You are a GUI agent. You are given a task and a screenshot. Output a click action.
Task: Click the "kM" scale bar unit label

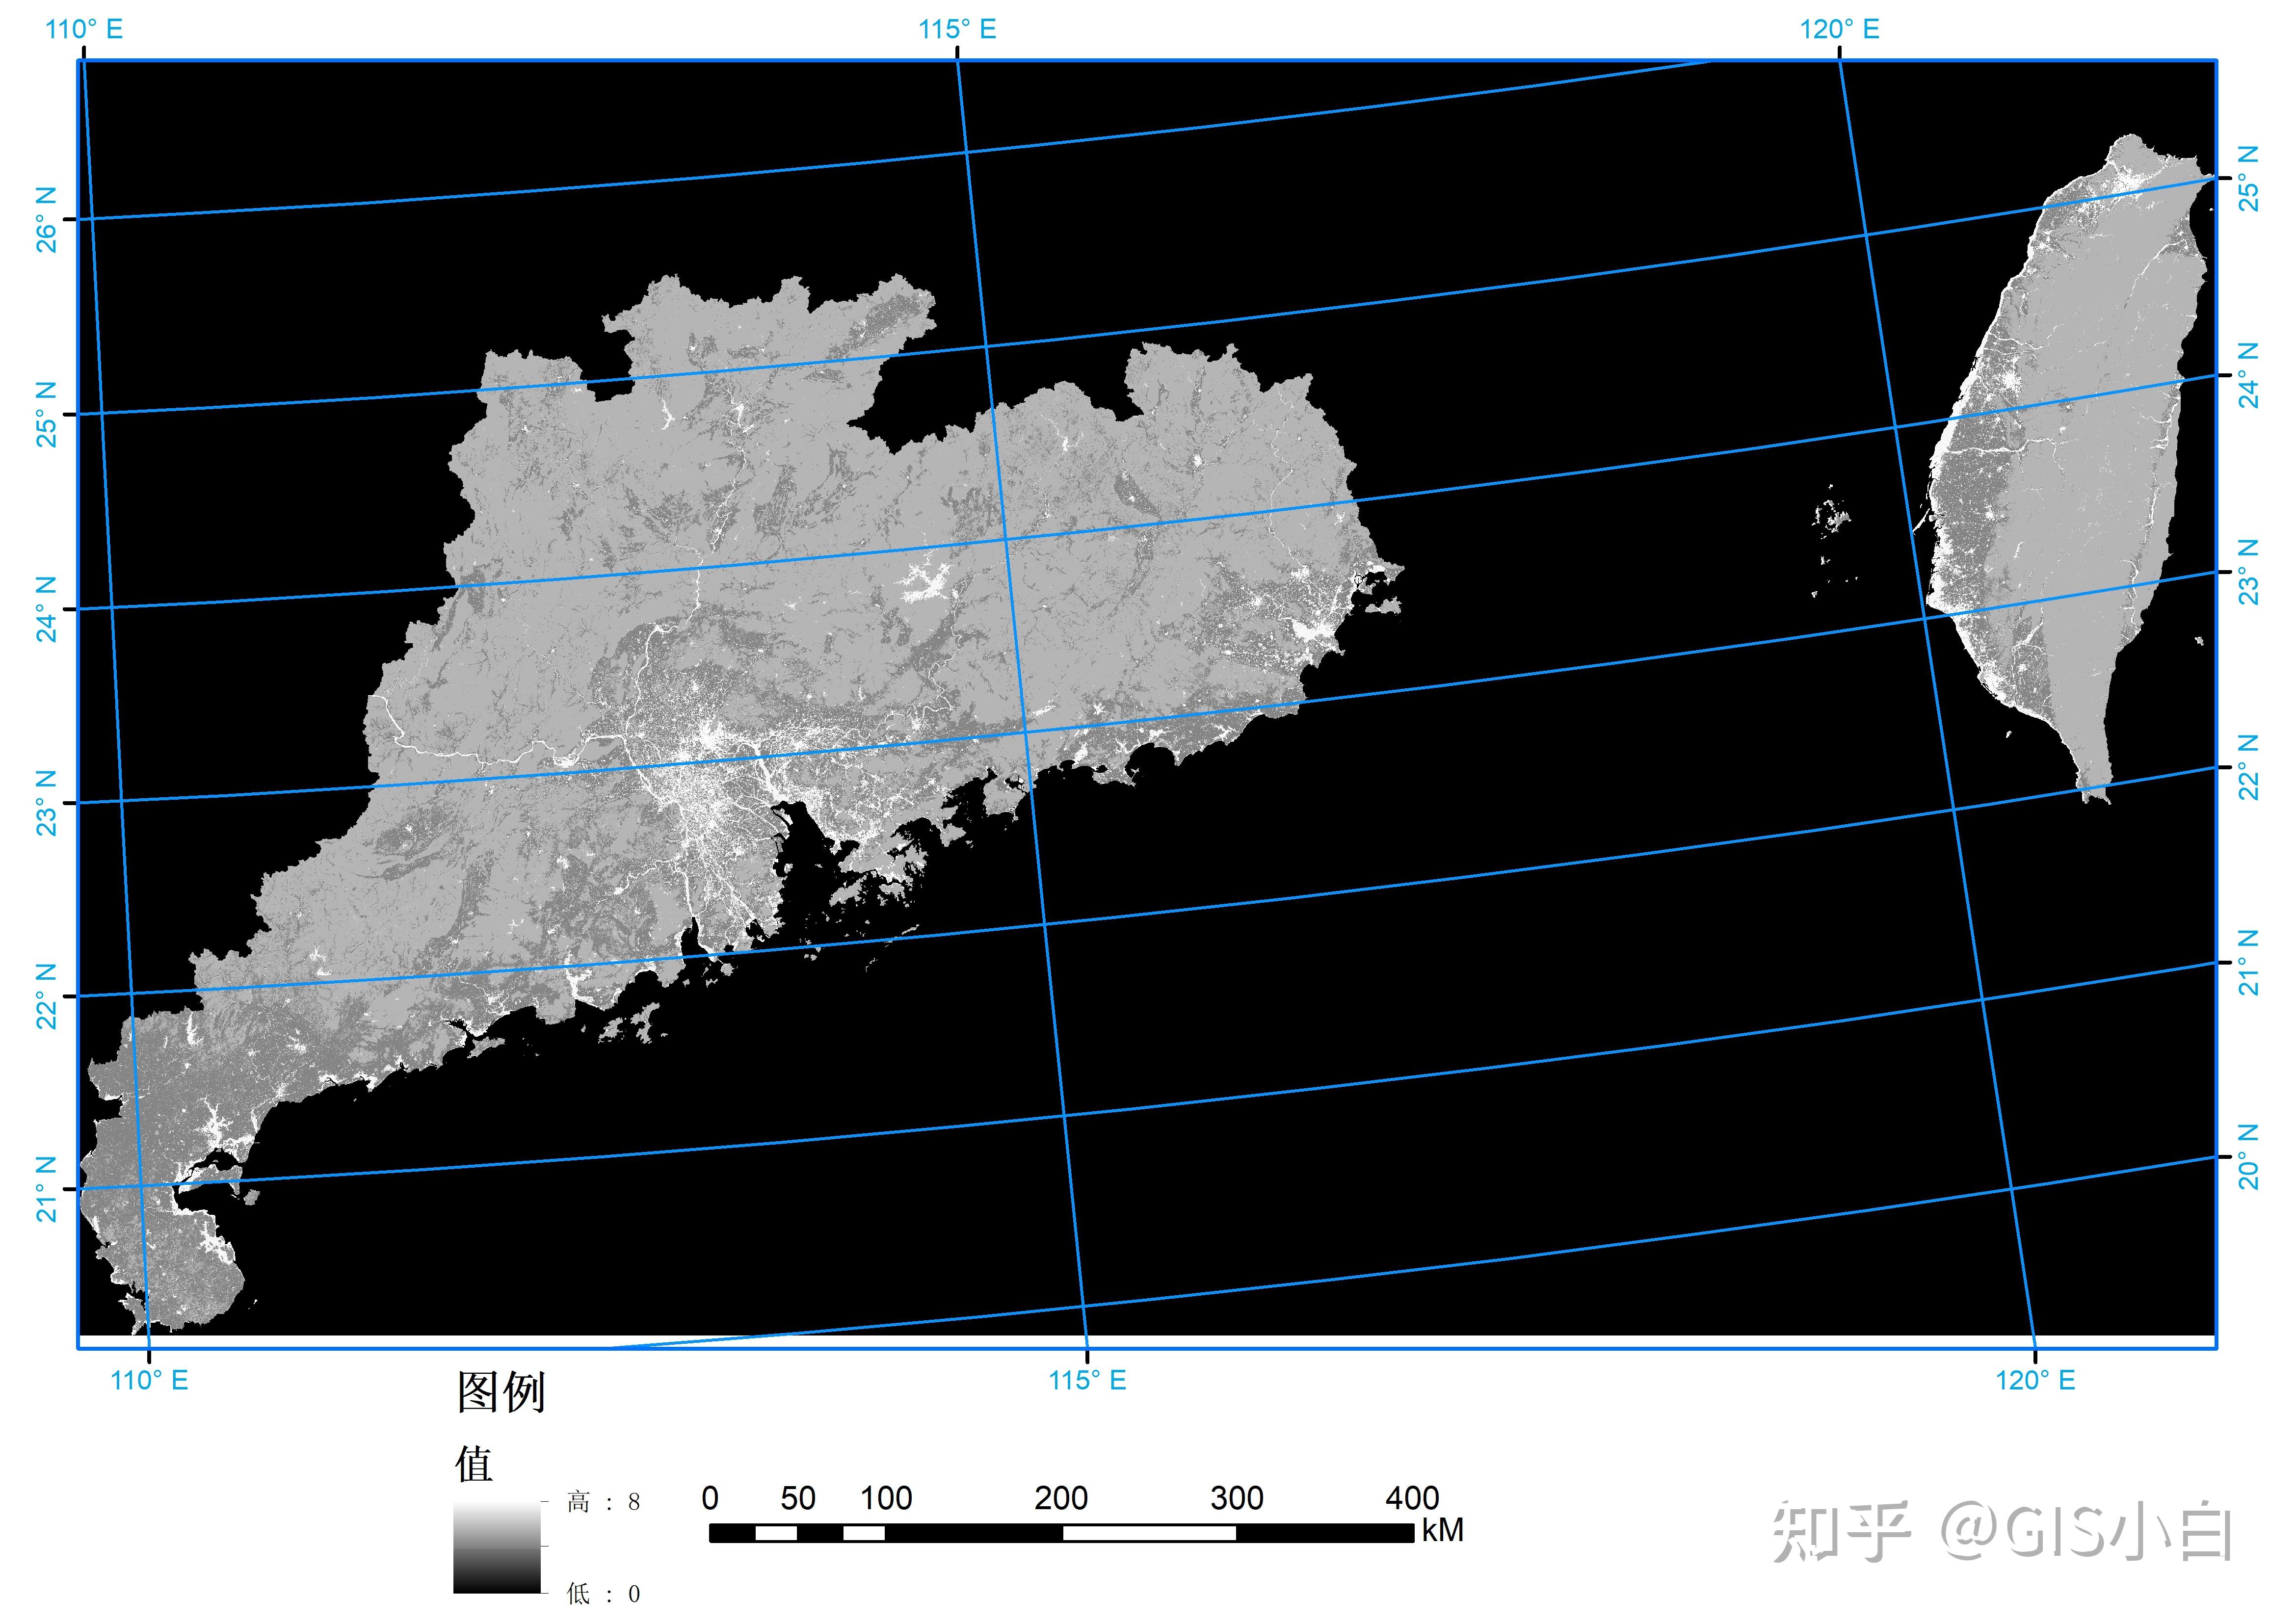coord(1442,1531)
